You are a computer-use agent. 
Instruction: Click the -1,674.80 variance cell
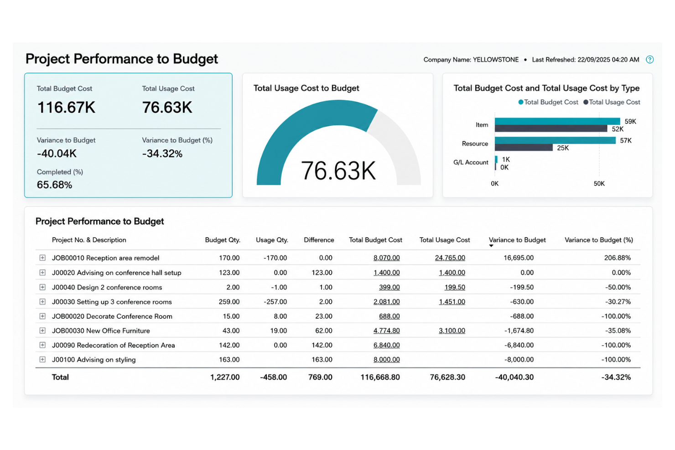[519, 331]
